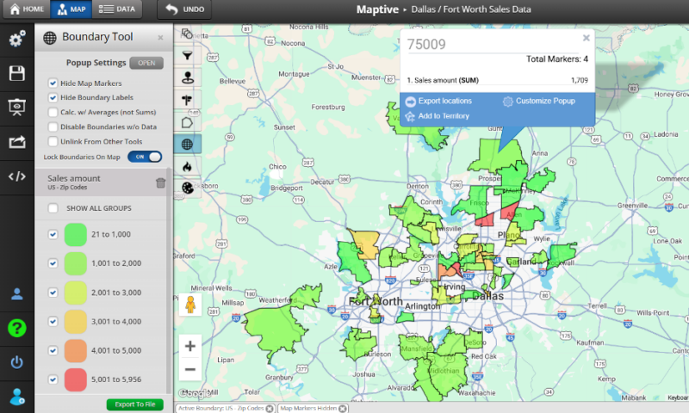The height and width of the screenshot is (413, 689).
Task: Switch to the DATA tab
Action: pyautogui.click(x=117, y=9)
